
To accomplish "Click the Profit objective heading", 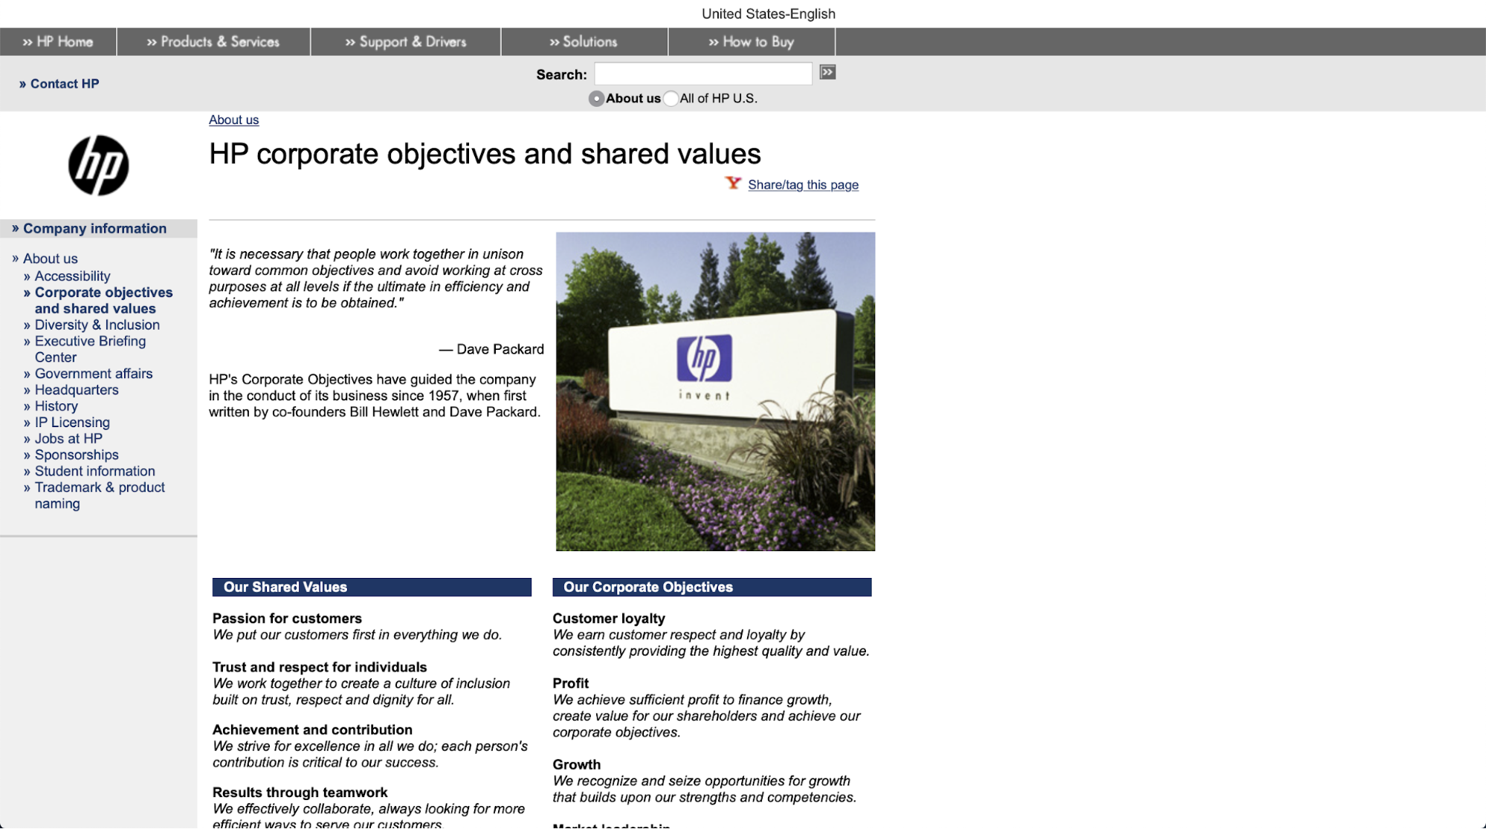I will [570, 683].
